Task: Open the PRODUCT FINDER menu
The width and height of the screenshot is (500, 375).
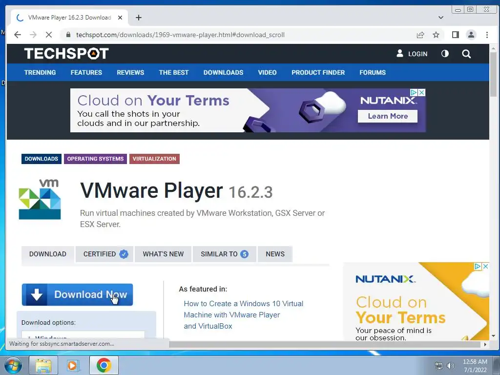Action: point(318,72)
